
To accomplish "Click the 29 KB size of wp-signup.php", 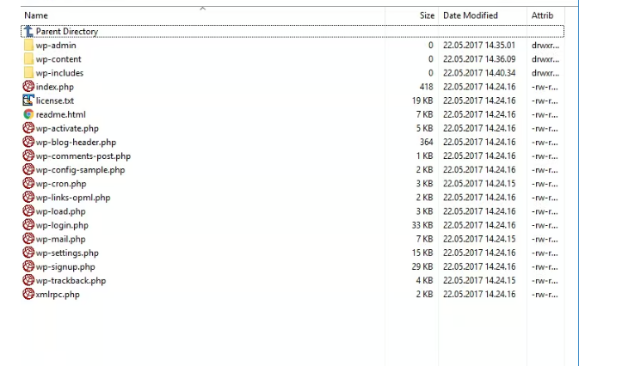I will [x=422, y=267].
